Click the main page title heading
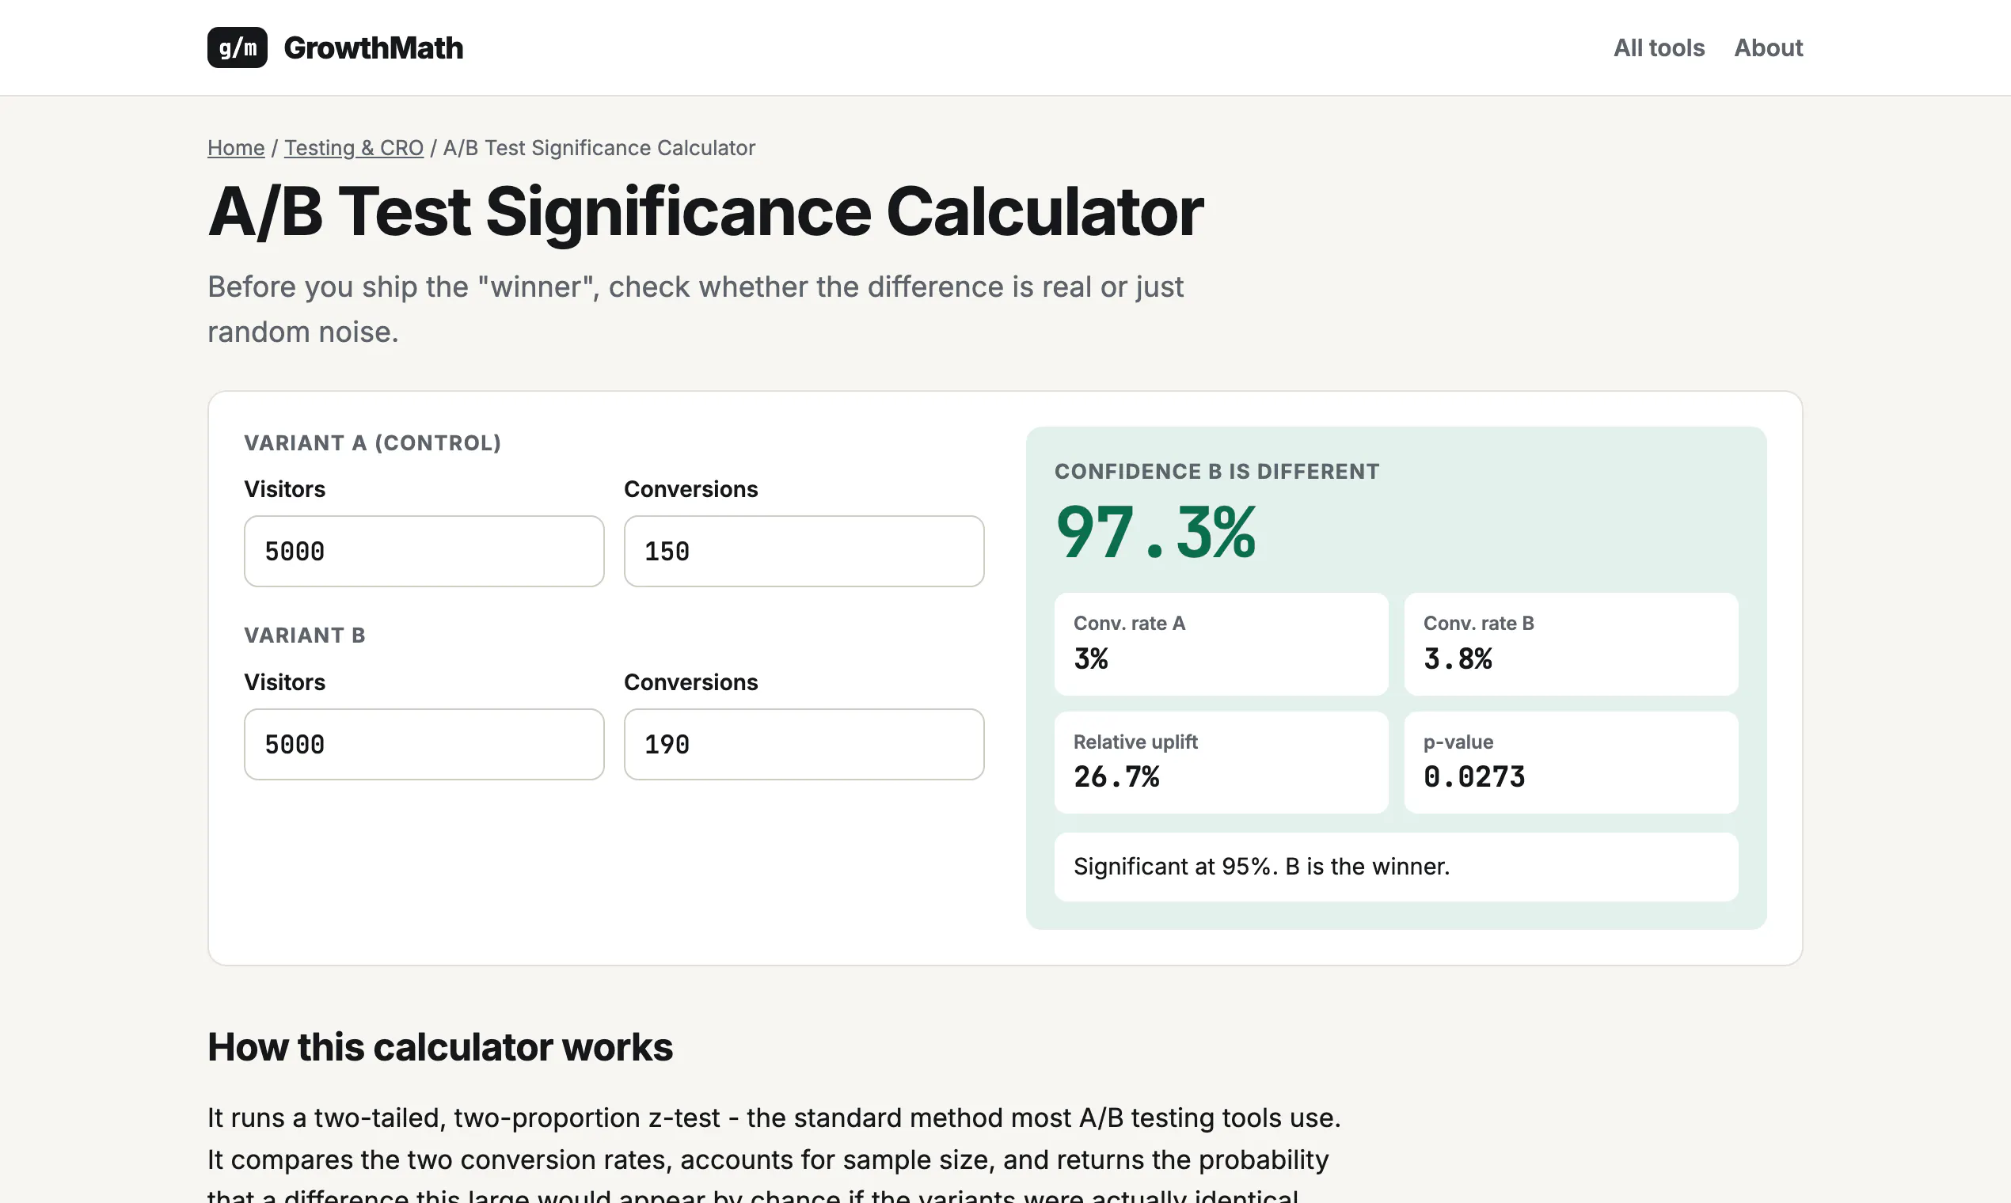Screen dimensions: 2011x1203 (705, 211)
